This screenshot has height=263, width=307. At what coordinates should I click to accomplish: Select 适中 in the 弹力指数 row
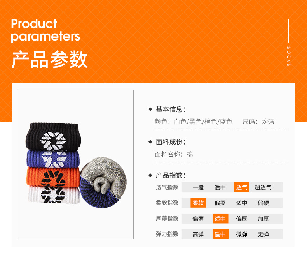[x=221, y=234]
